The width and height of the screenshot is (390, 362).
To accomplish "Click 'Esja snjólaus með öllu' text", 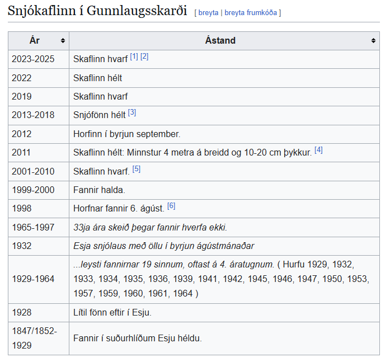I will (x=118, y=246).
